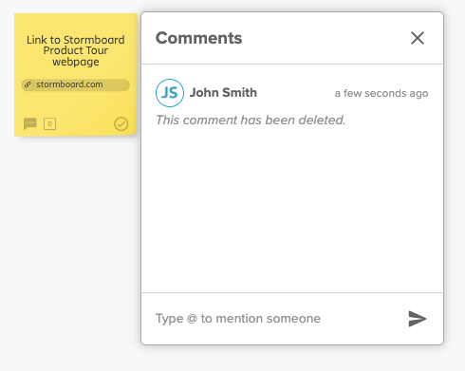The height and width of the screenshot is (371, 465).
Task: Click the blank canvas beneath the Comments panel
Action: [292, 359]
